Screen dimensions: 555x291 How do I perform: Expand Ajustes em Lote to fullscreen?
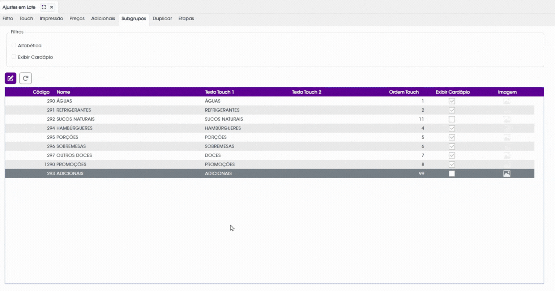[44, 7]
